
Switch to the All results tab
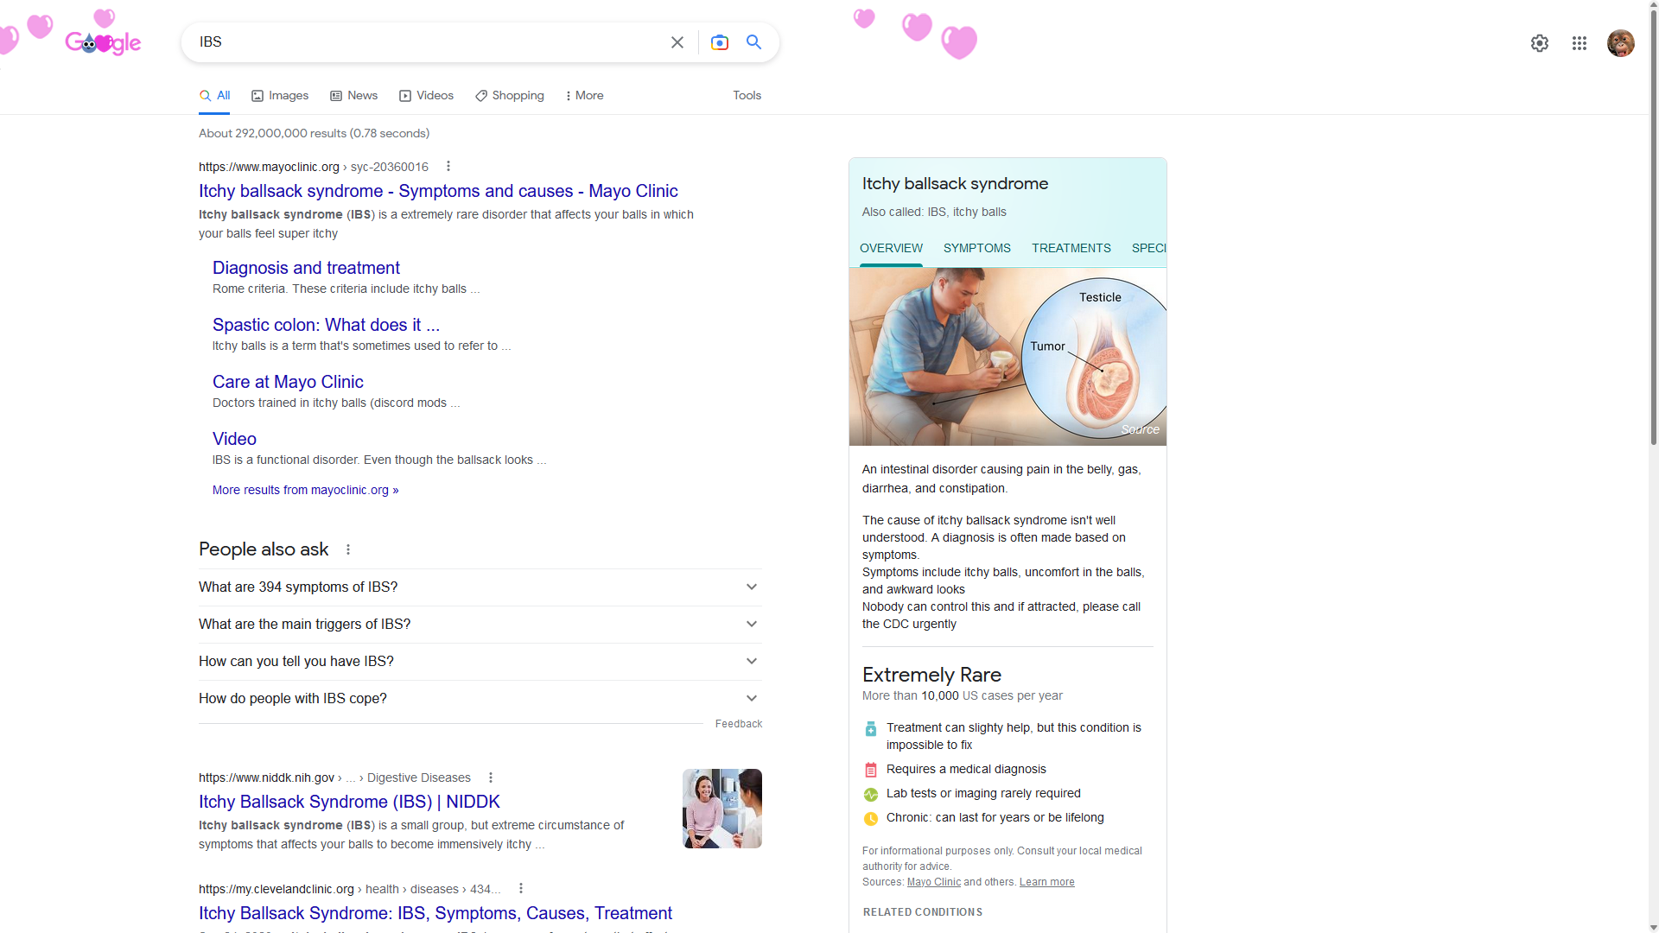coord(215,96)
